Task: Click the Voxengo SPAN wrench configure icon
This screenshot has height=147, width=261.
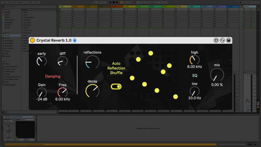Action: tap(9, 117)
